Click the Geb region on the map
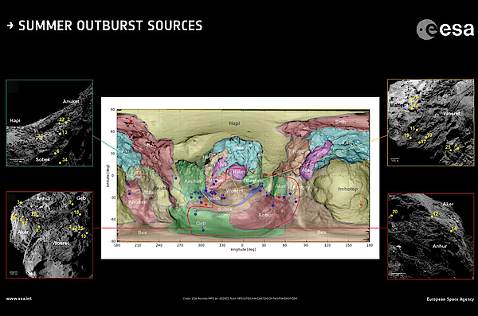Image resolution: width=478 pixels, height=316 pixels. pyautogui.click(x=201, y=224)
